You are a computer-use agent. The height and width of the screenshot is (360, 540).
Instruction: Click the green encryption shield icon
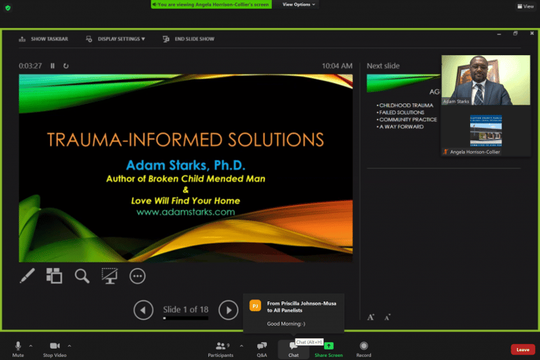click(8, 8)
